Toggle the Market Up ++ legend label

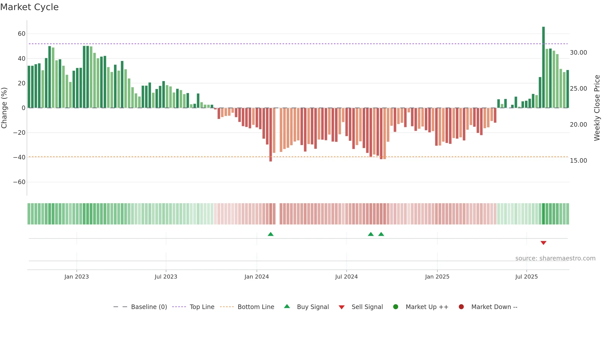pos(427,307)
